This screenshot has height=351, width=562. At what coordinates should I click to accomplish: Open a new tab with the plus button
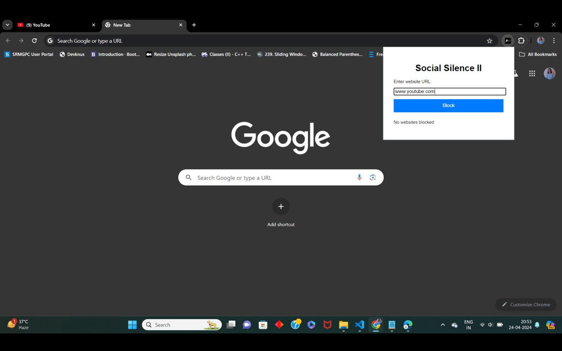click(194, 25)
